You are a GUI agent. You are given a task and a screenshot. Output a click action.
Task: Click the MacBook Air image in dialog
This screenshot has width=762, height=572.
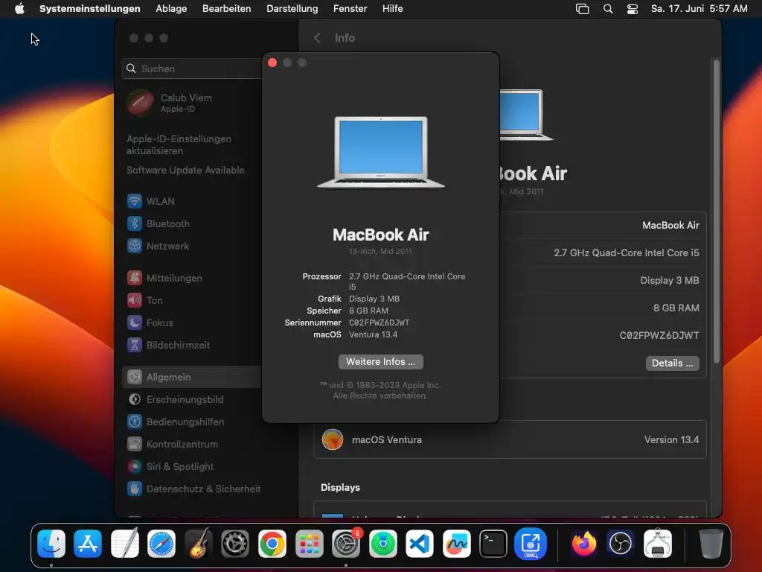[x=381, y=152]
